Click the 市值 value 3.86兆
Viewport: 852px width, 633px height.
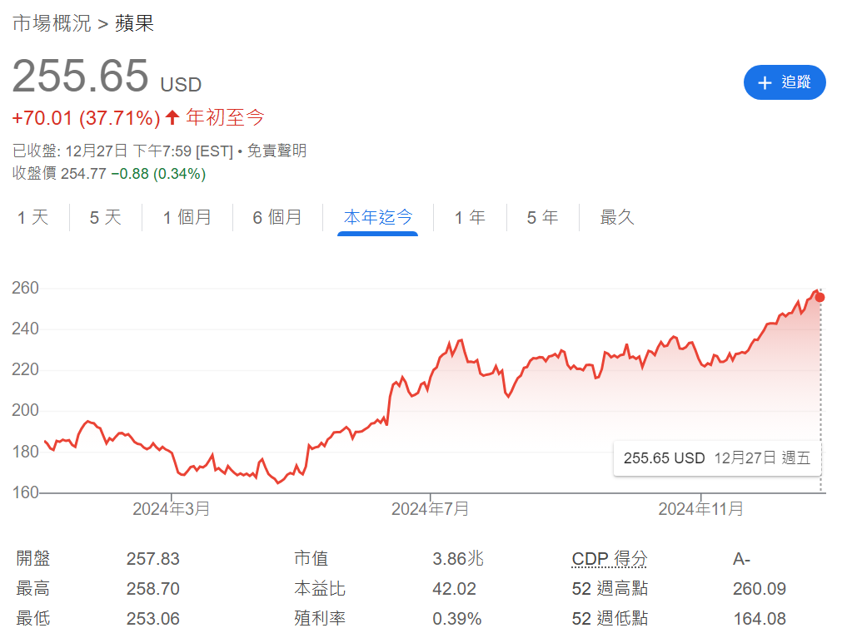458,559
